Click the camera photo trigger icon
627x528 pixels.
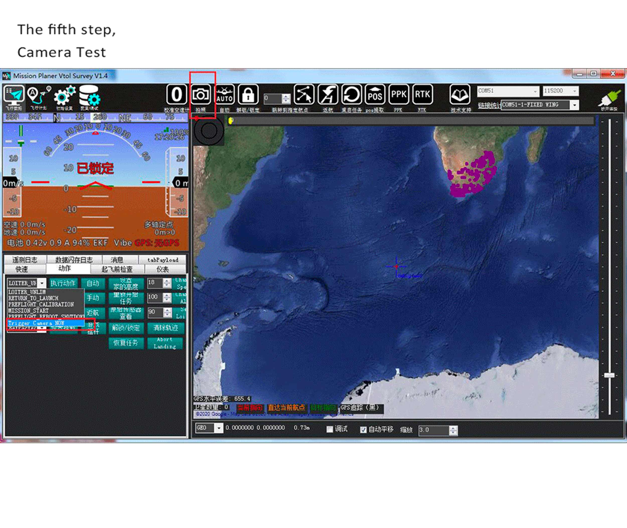coord(200,95)
